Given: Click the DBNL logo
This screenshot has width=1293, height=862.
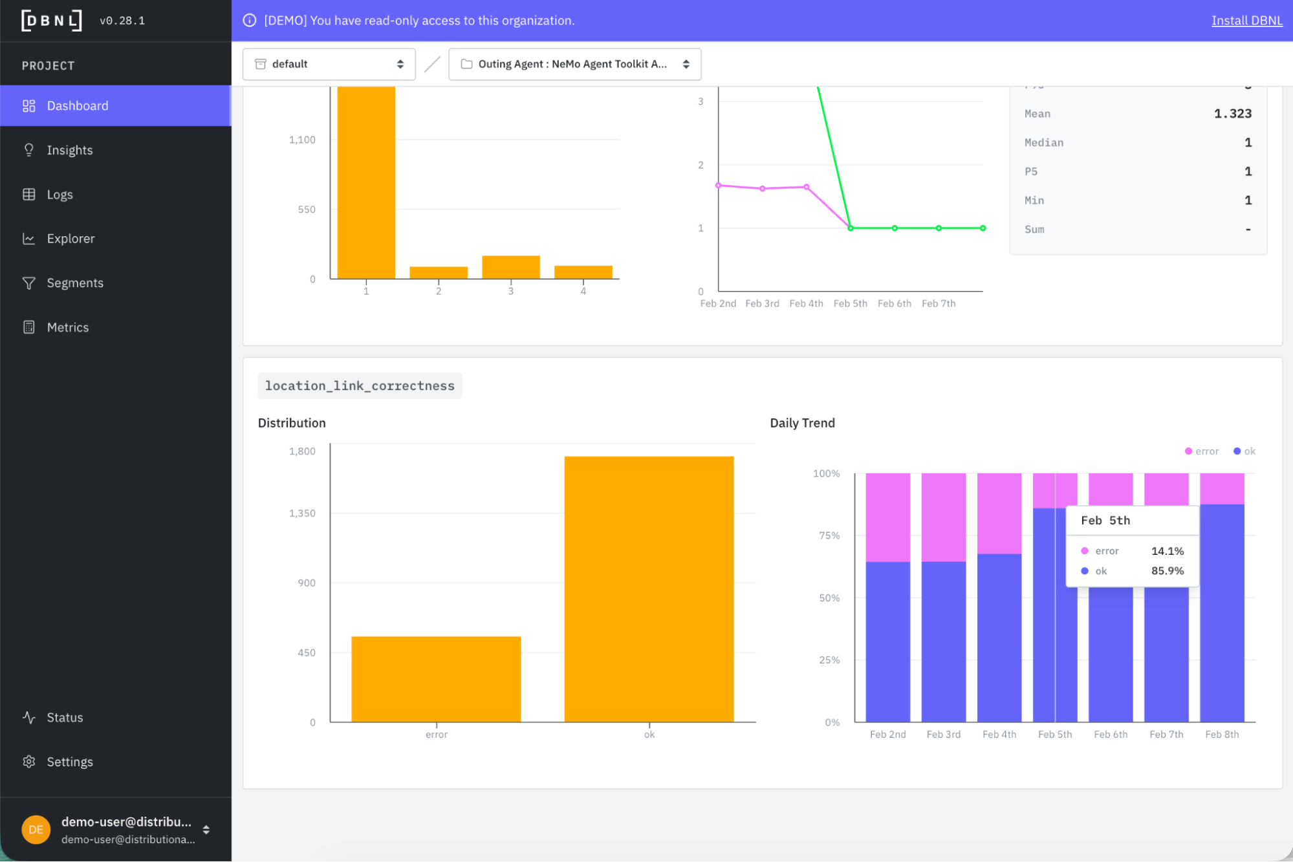Looking at the screenshot, I should [52, 21].
